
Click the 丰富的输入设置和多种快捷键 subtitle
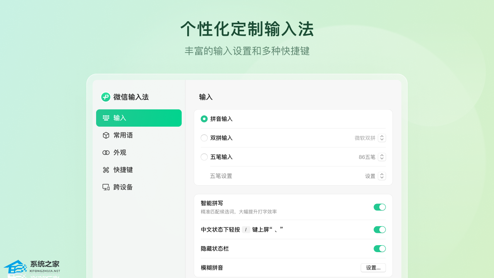[247, 51]
